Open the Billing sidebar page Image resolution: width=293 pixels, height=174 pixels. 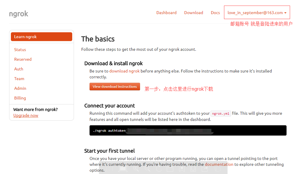click(x=20, y=98)
